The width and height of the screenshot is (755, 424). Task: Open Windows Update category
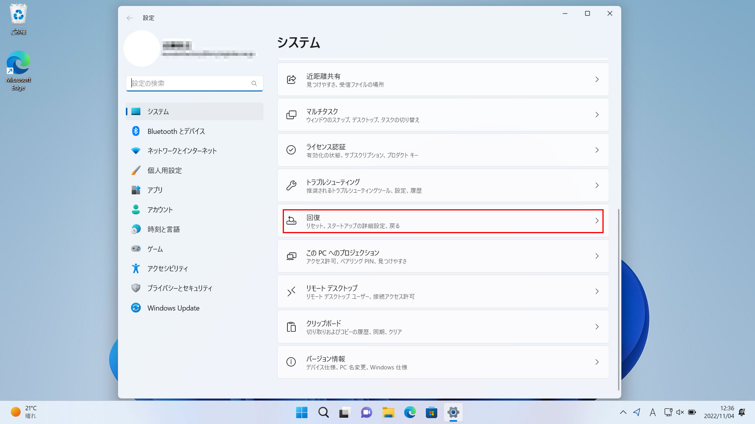pyautogui.click(x=195, y=308)
